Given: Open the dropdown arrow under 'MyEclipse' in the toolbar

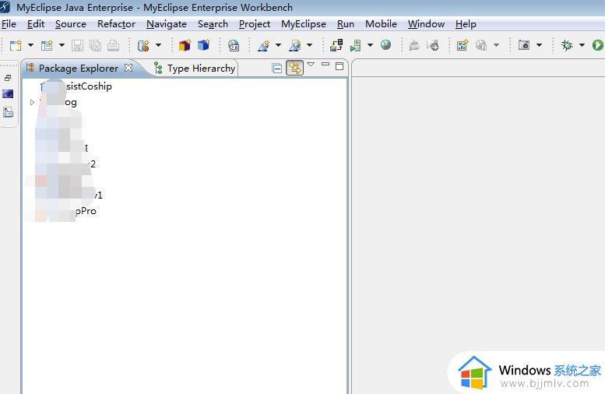Looking at the screenshot, I should click(309, 45).
